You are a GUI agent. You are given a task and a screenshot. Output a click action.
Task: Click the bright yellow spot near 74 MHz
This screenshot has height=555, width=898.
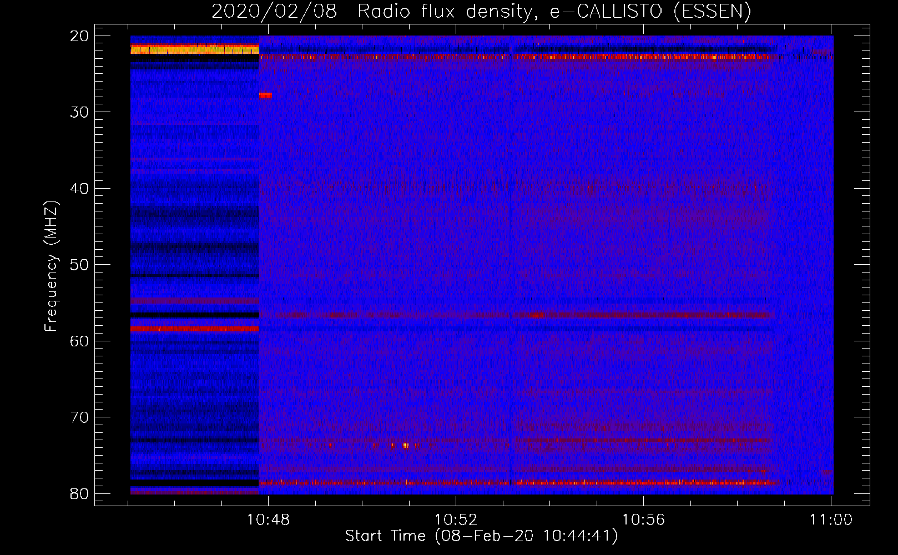[x=405, y=445]
